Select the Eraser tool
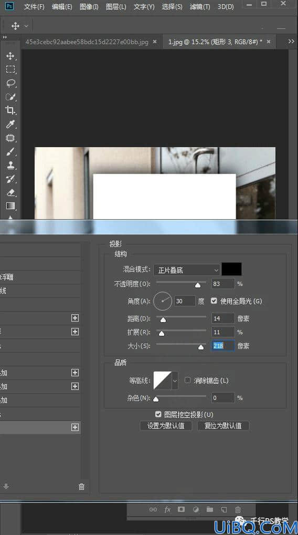Viewport: 298px width, 535px height. coord(10,192)
